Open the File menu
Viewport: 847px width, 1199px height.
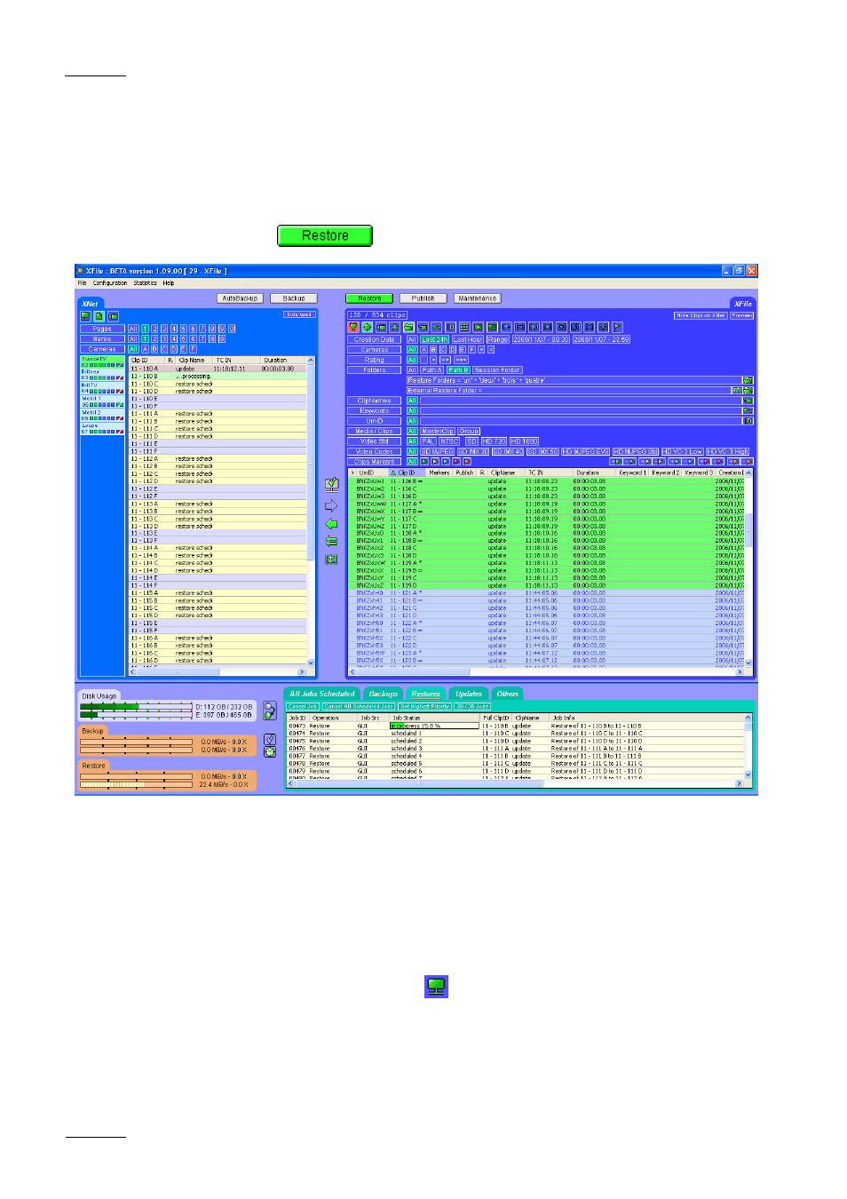click(82, 283)
